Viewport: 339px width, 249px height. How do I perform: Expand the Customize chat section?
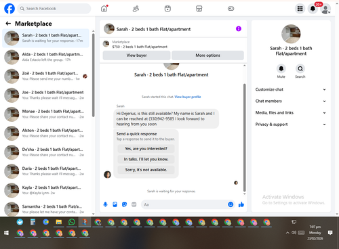(291, 89)
